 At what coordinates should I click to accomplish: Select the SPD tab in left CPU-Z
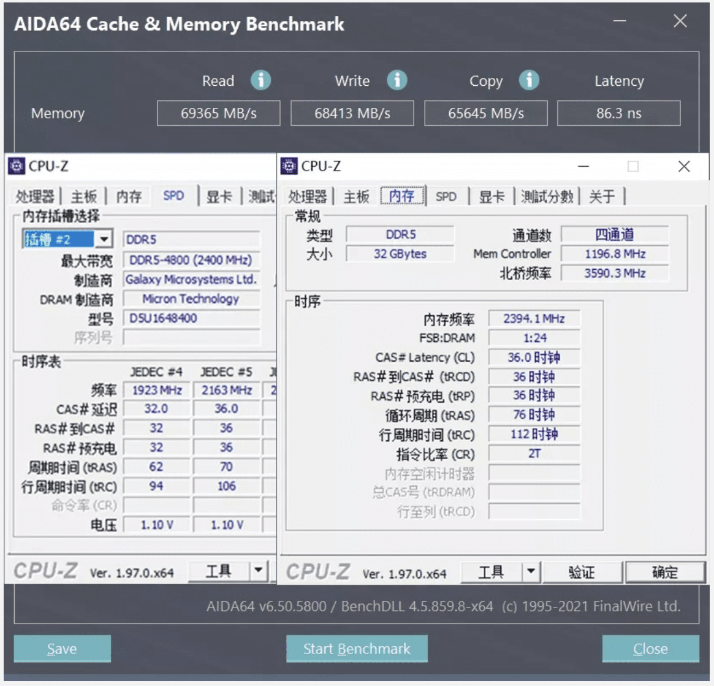tap(173, 196)
